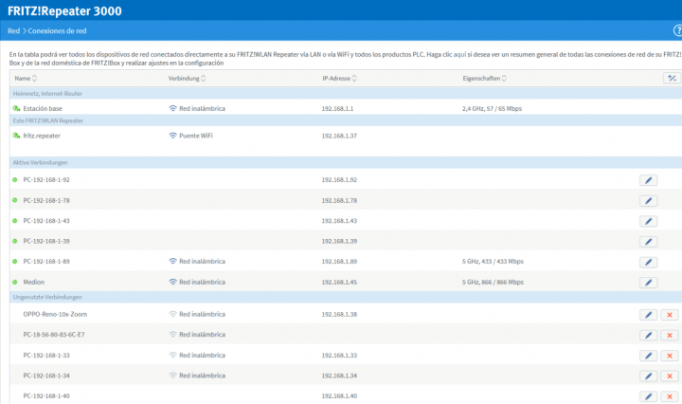Click green status dot of PC-192-168-1-92

click(15, 180)
